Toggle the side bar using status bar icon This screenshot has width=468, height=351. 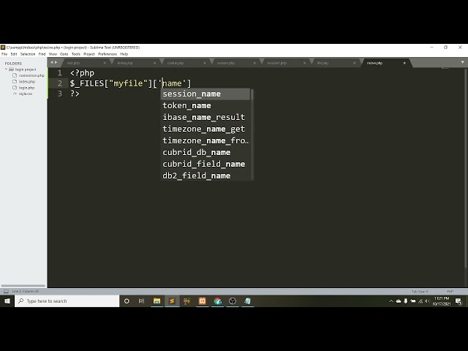(x=6, y=291)
